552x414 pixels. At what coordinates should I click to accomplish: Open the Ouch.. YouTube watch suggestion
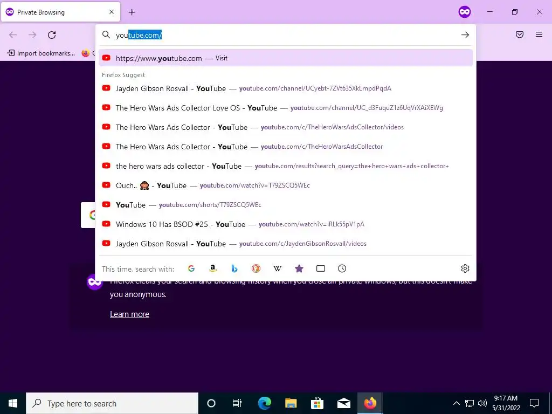(286, 185)
